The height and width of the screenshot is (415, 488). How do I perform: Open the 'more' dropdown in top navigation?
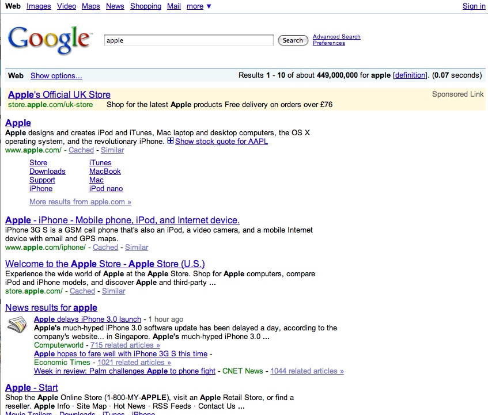point(199,6)
